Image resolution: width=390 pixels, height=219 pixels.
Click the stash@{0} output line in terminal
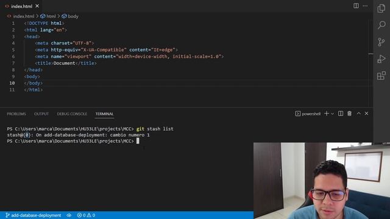click(x=79, y=135)
